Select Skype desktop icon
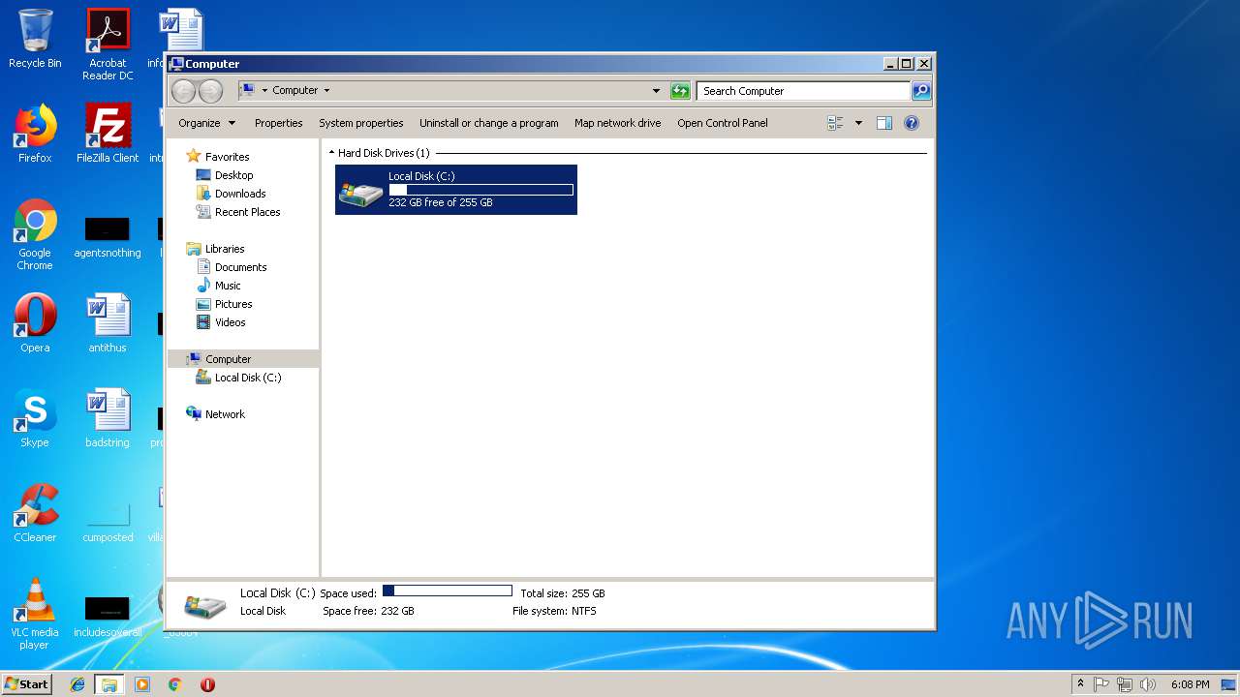This screenshot has height=697, width=1240. (35, 418)
